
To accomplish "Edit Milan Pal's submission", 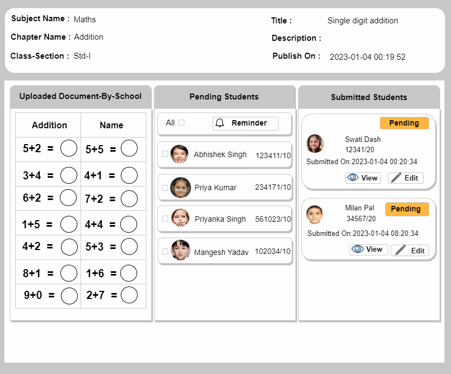I will click(410, 250).
